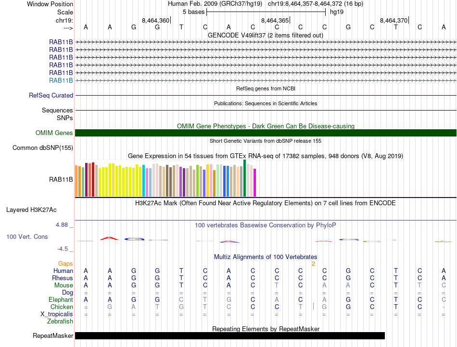The image size is (457, 347).
Task: Click the black RepeatMasker element bar
Action: pos(229,336)
